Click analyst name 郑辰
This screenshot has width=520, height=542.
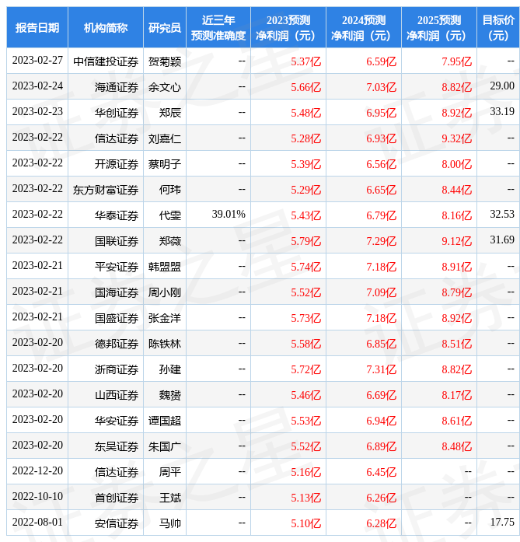pos(170,112)
